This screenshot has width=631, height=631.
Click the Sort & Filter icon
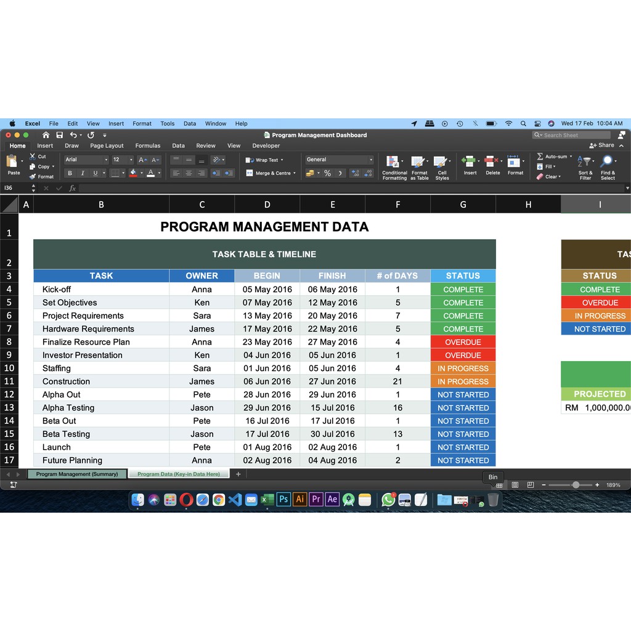(584, 161)
